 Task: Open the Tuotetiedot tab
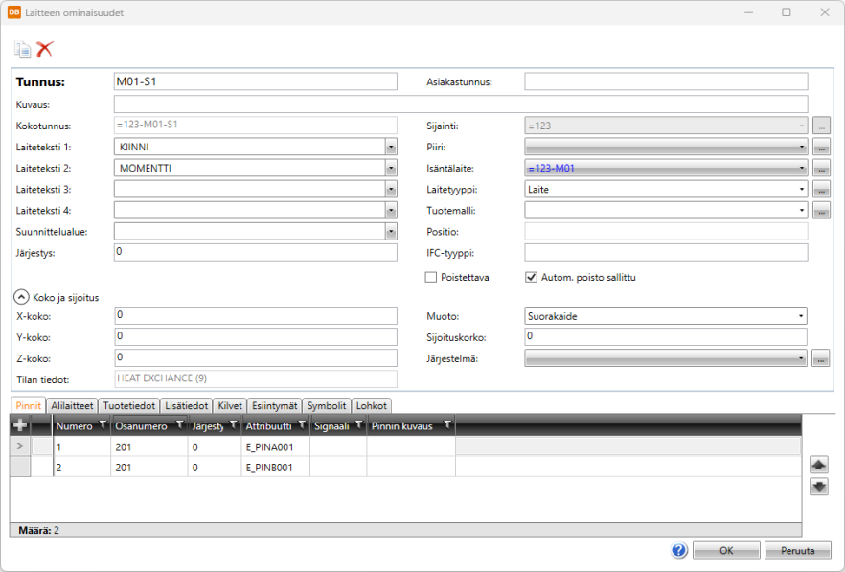pyautogui.click(x=128, y=406)
